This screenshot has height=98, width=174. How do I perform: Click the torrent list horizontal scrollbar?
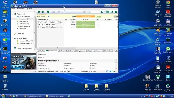58,47
